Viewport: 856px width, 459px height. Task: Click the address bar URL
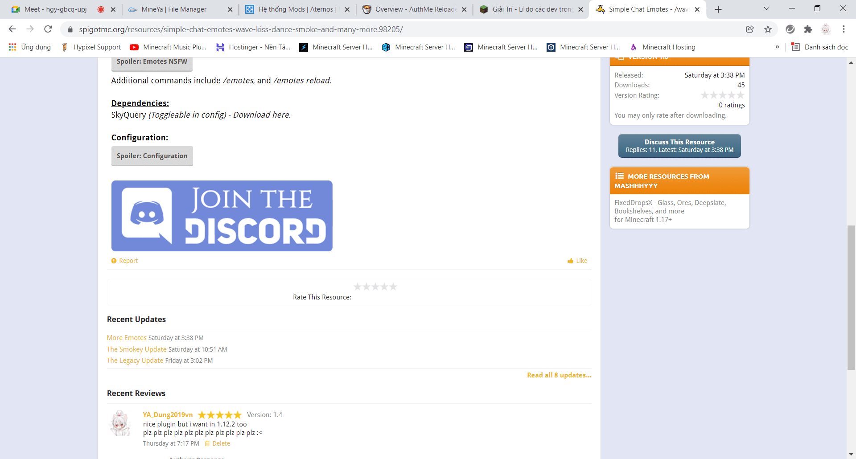[241, 29]
